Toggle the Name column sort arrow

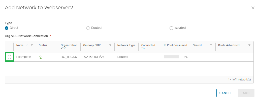pyautogui.click(x=27, y=45)
